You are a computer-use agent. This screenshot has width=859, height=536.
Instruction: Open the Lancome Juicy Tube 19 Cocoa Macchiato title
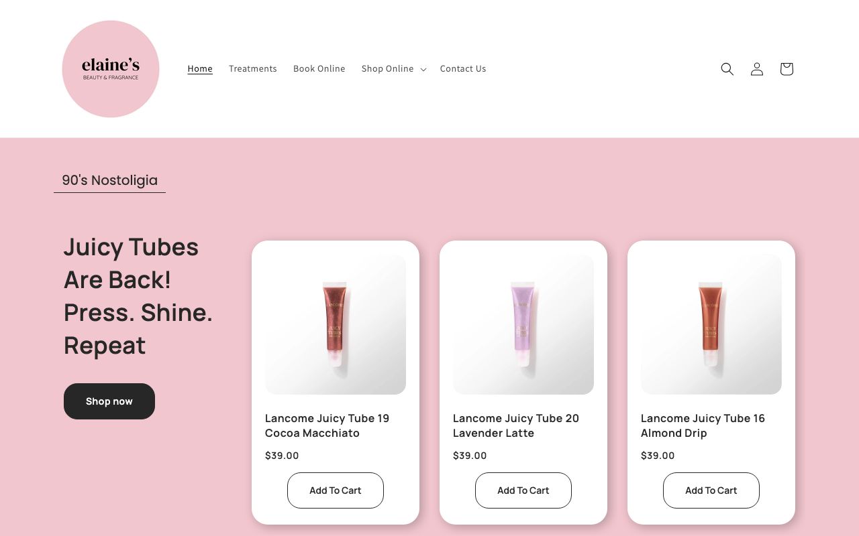tap(327, 425)
